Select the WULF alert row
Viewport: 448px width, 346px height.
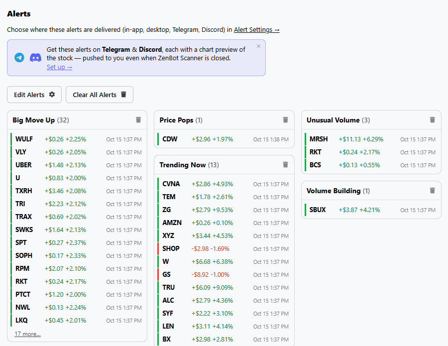coord(77,139)
